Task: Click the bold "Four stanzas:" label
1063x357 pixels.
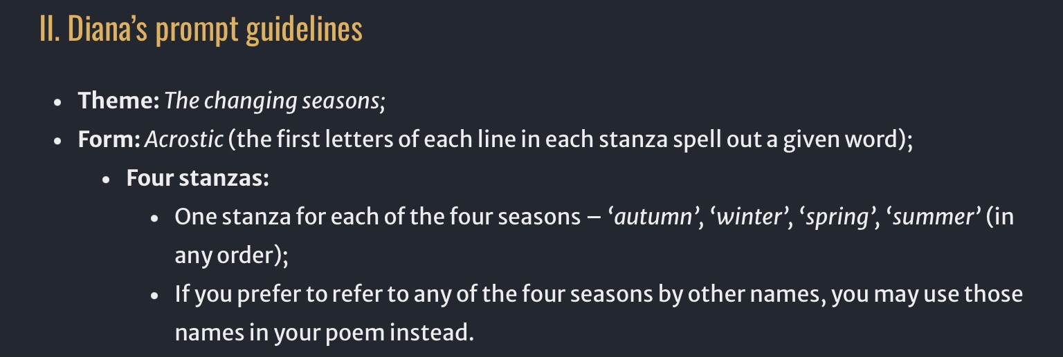Action: point(197,178)
